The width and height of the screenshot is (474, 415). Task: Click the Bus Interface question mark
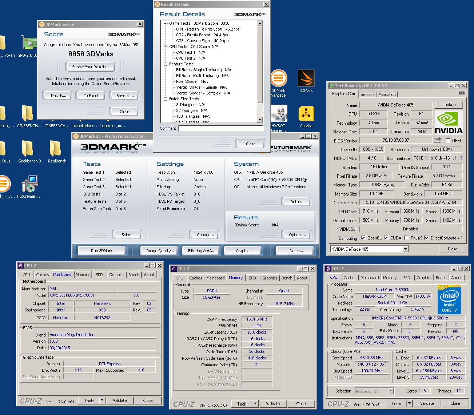[x=461, y=158]
